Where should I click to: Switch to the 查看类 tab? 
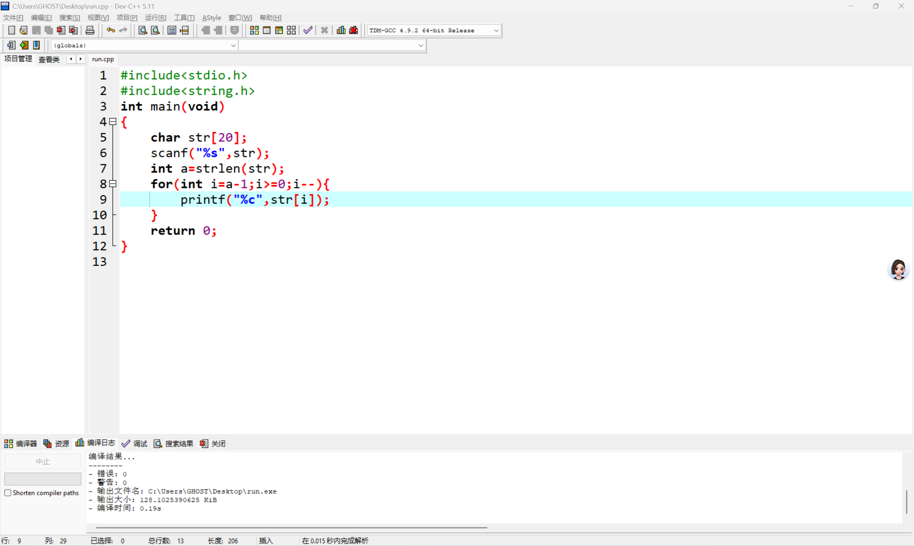click(x=49, y=59)
